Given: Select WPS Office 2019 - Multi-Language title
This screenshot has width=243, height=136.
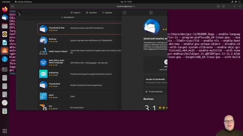Looking at the screenshot, I should coord(57,62).
